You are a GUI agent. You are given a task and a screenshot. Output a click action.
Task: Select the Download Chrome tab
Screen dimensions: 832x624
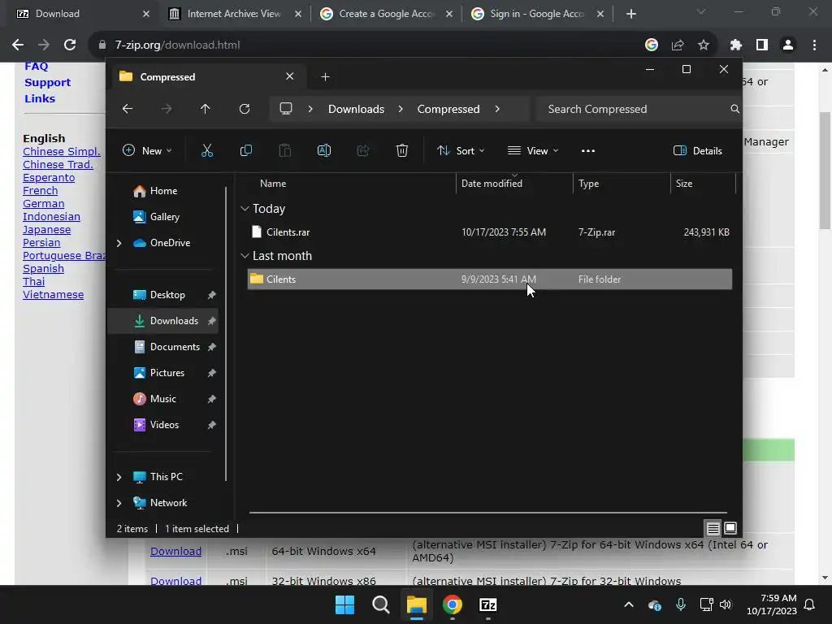pos(82,14)
